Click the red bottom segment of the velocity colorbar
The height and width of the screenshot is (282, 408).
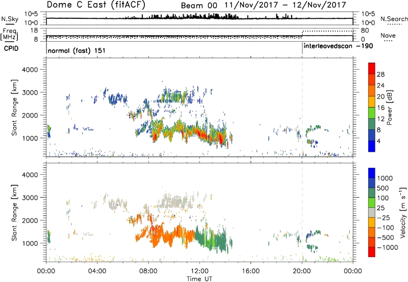(372, 252)
